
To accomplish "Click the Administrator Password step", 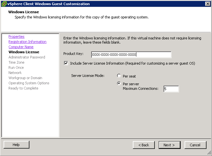I will 27,57.
